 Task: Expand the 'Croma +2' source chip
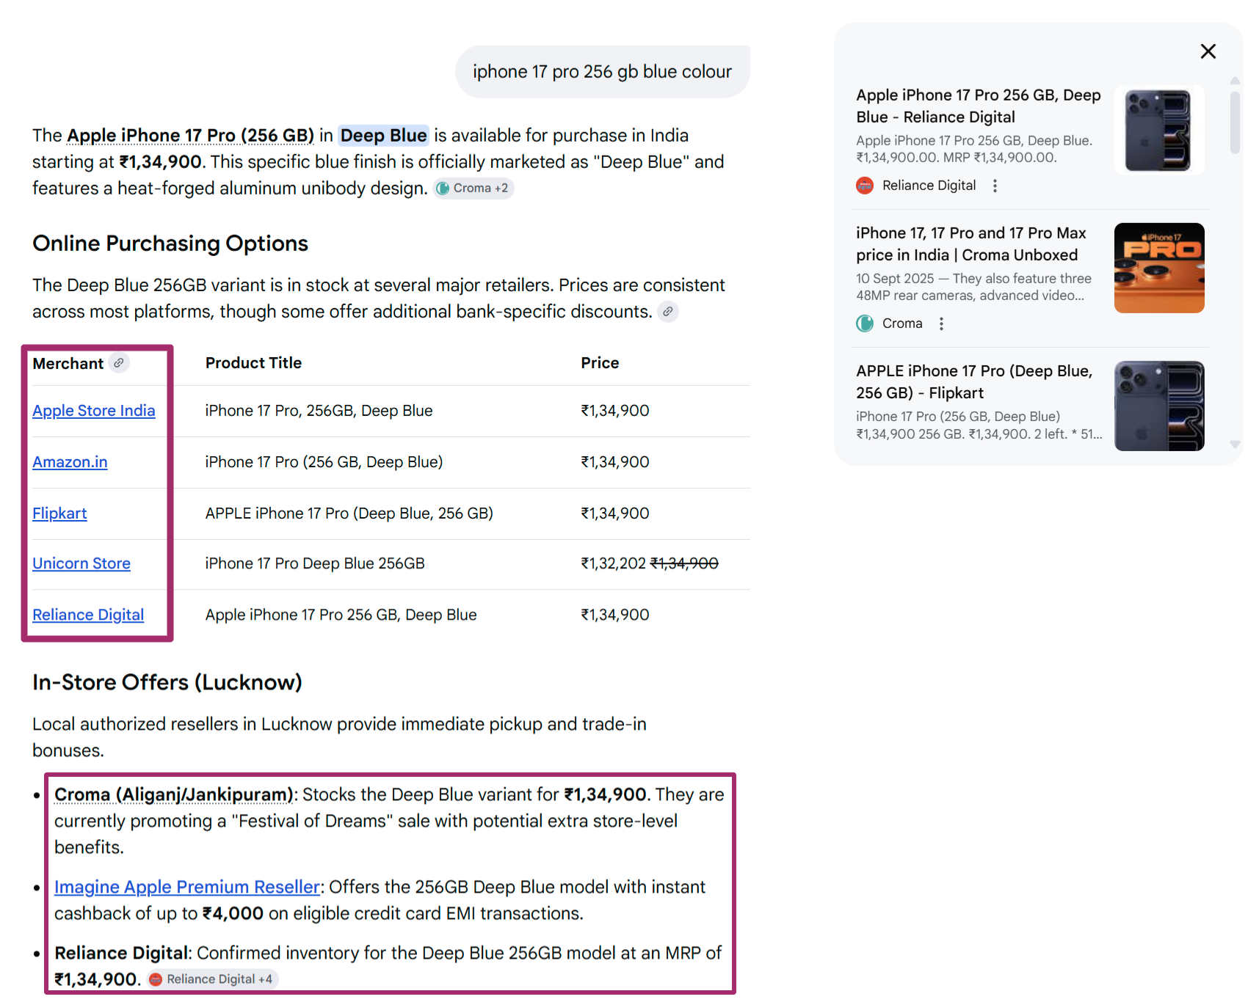[474, 188]
